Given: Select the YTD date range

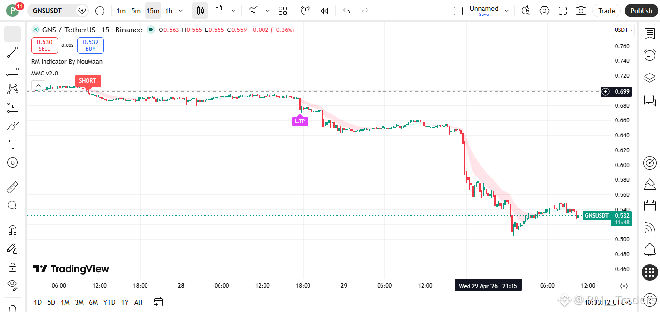Looking at the screenshot, I should coord(109,302).
